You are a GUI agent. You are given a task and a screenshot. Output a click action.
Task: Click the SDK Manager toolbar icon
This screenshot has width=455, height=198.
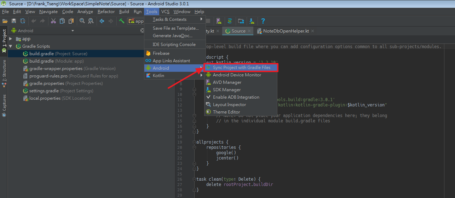pos(252,21)
